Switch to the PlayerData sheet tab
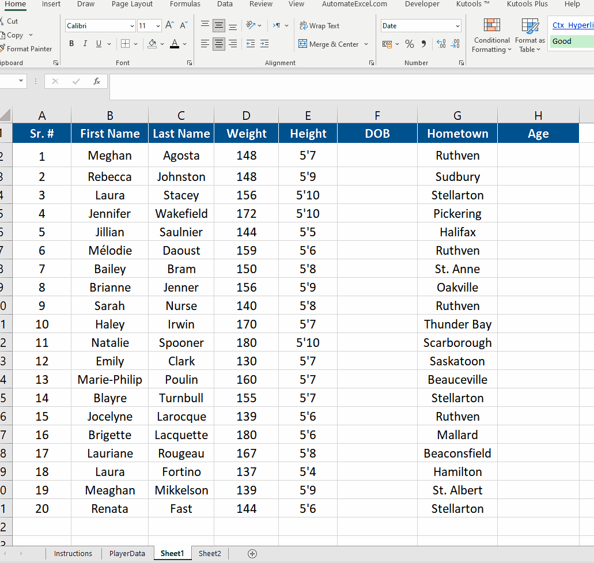Screen dimensions: 594x563 tap(127, 553)
